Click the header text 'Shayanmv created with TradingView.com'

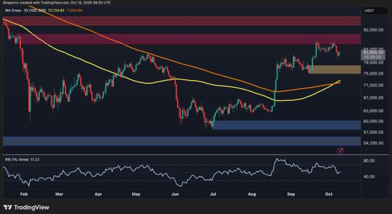pos(35,3)
